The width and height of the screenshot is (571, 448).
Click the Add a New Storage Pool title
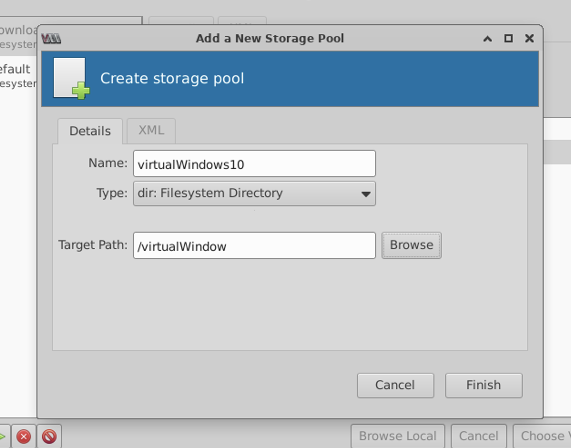click(270, 39)
